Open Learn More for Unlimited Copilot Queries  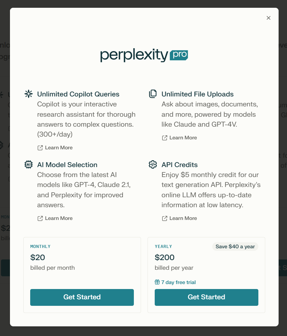pos(59,148)
